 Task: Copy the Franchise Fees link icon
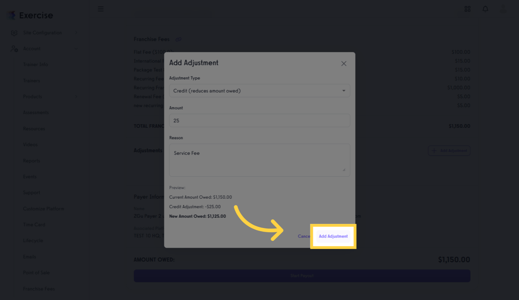pos(179,39)
